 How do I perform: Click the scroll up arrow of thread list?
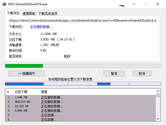[x=158, y=91]
